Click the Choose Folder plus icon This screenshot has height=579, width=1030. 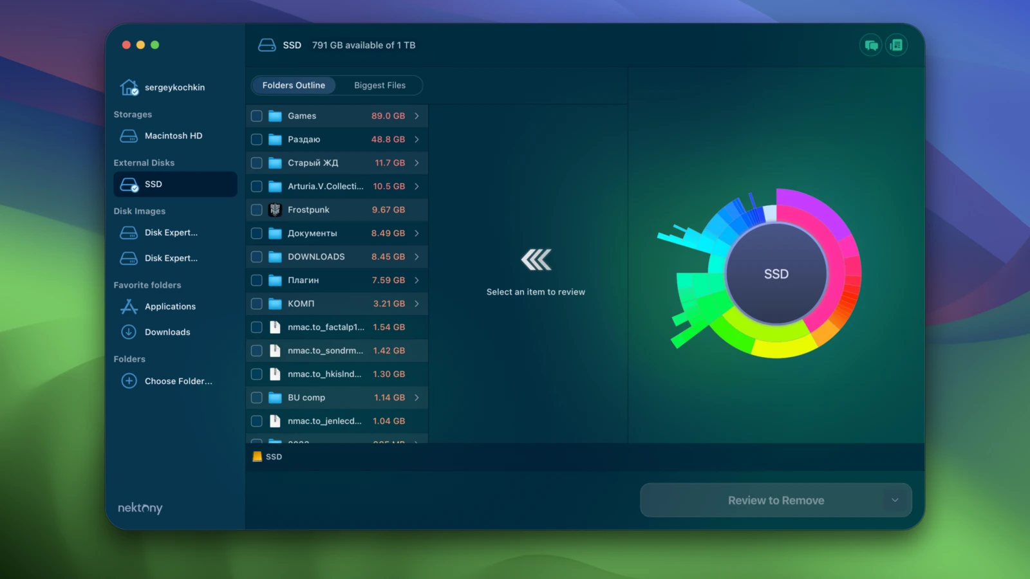(129, 381)
